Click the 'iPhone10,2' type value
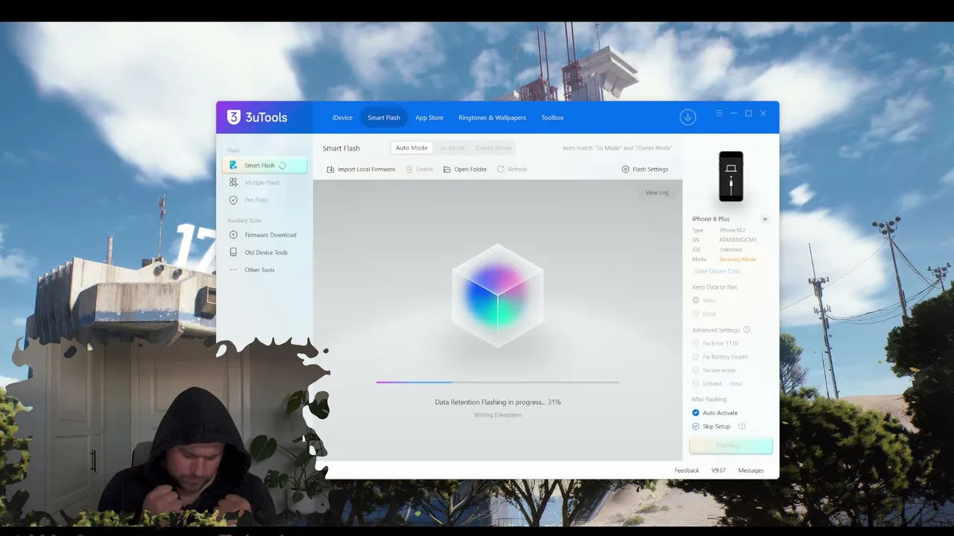Viewport: 954px width, 536px height. (x=732, y=230)
